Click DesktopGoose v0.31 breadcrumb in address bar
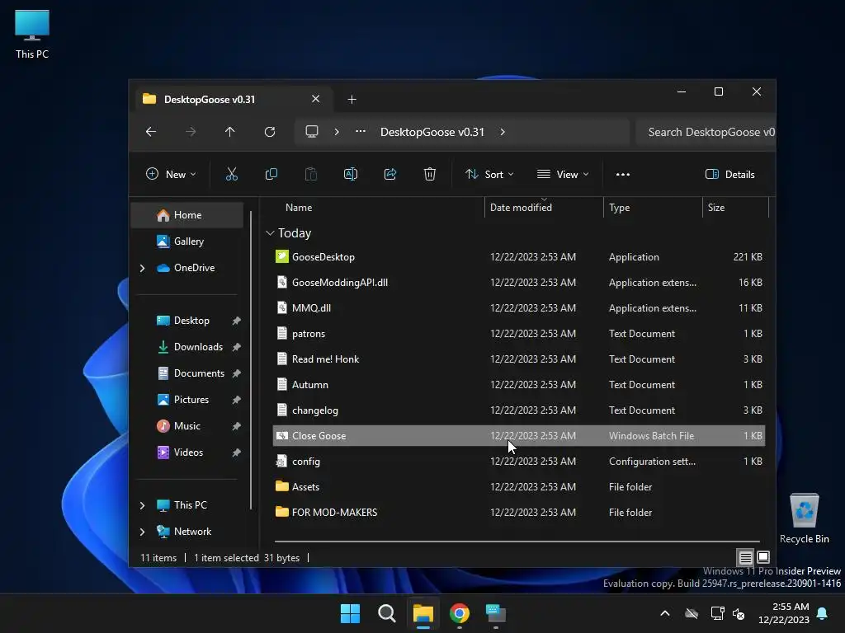This screenshot has width=845, height=633. click(x=432, y=132)
